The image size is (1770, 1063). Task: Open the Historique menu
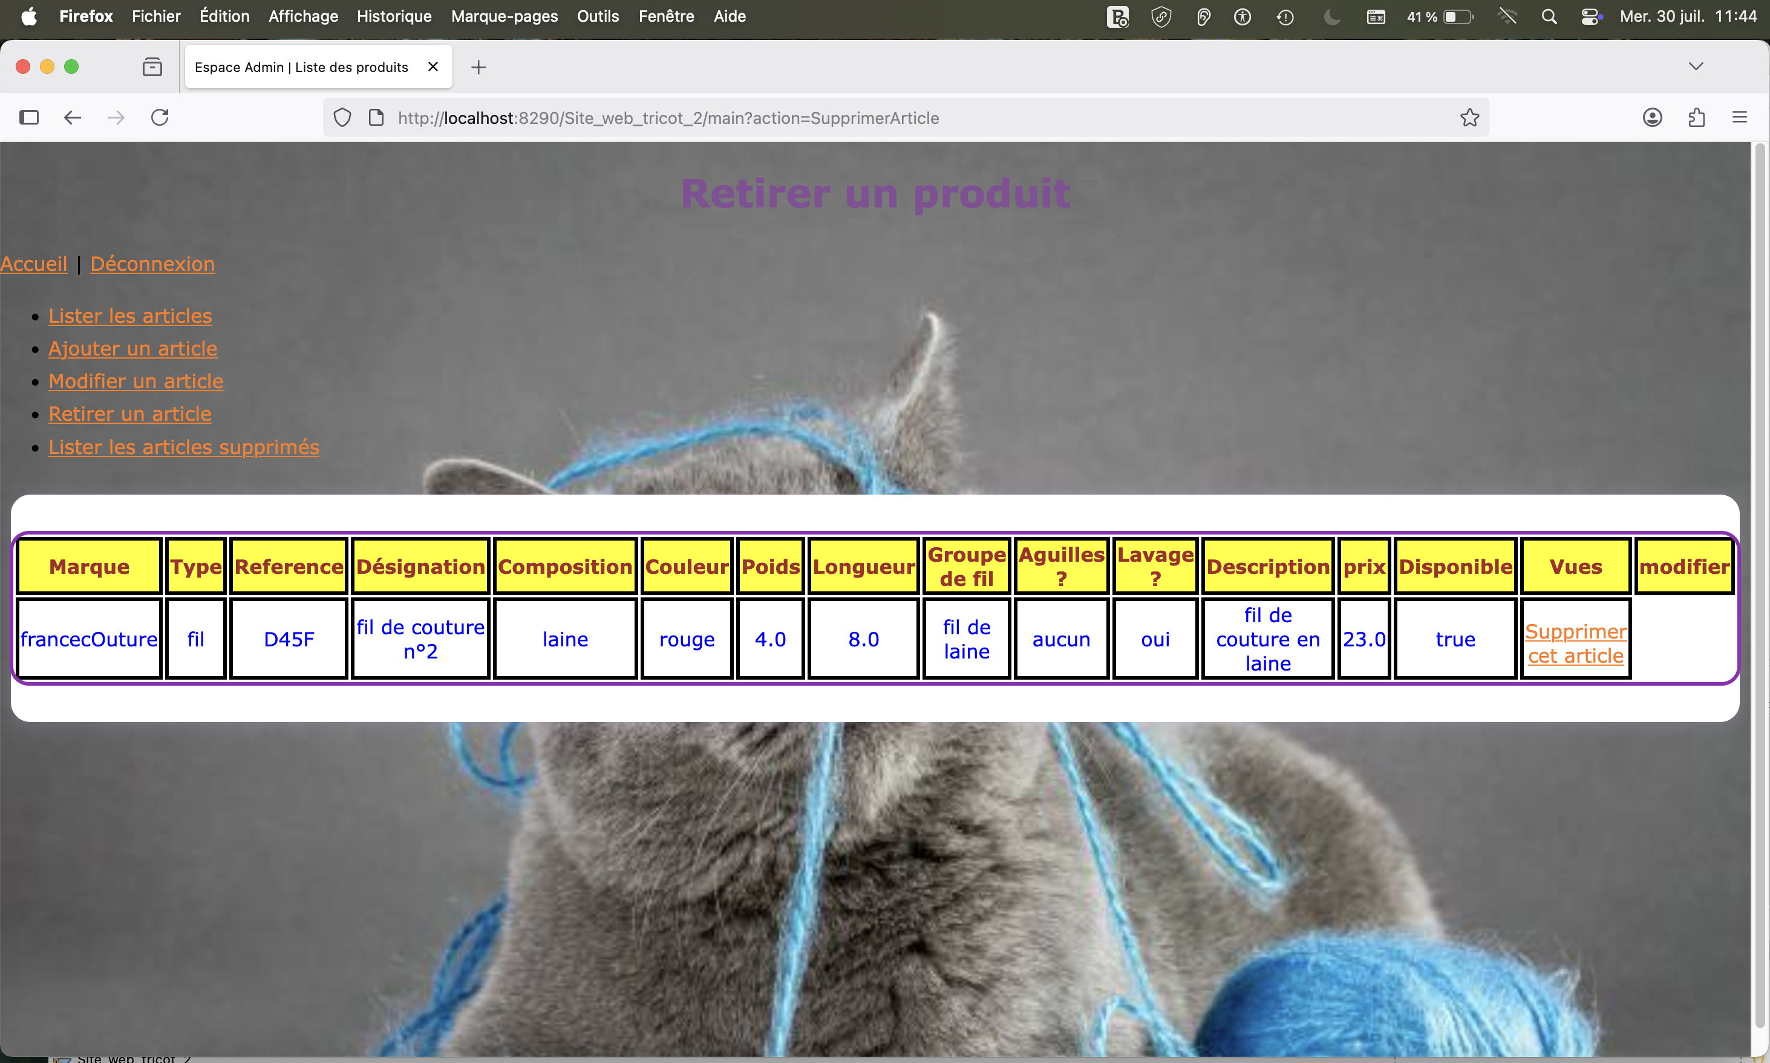[393, 16]
